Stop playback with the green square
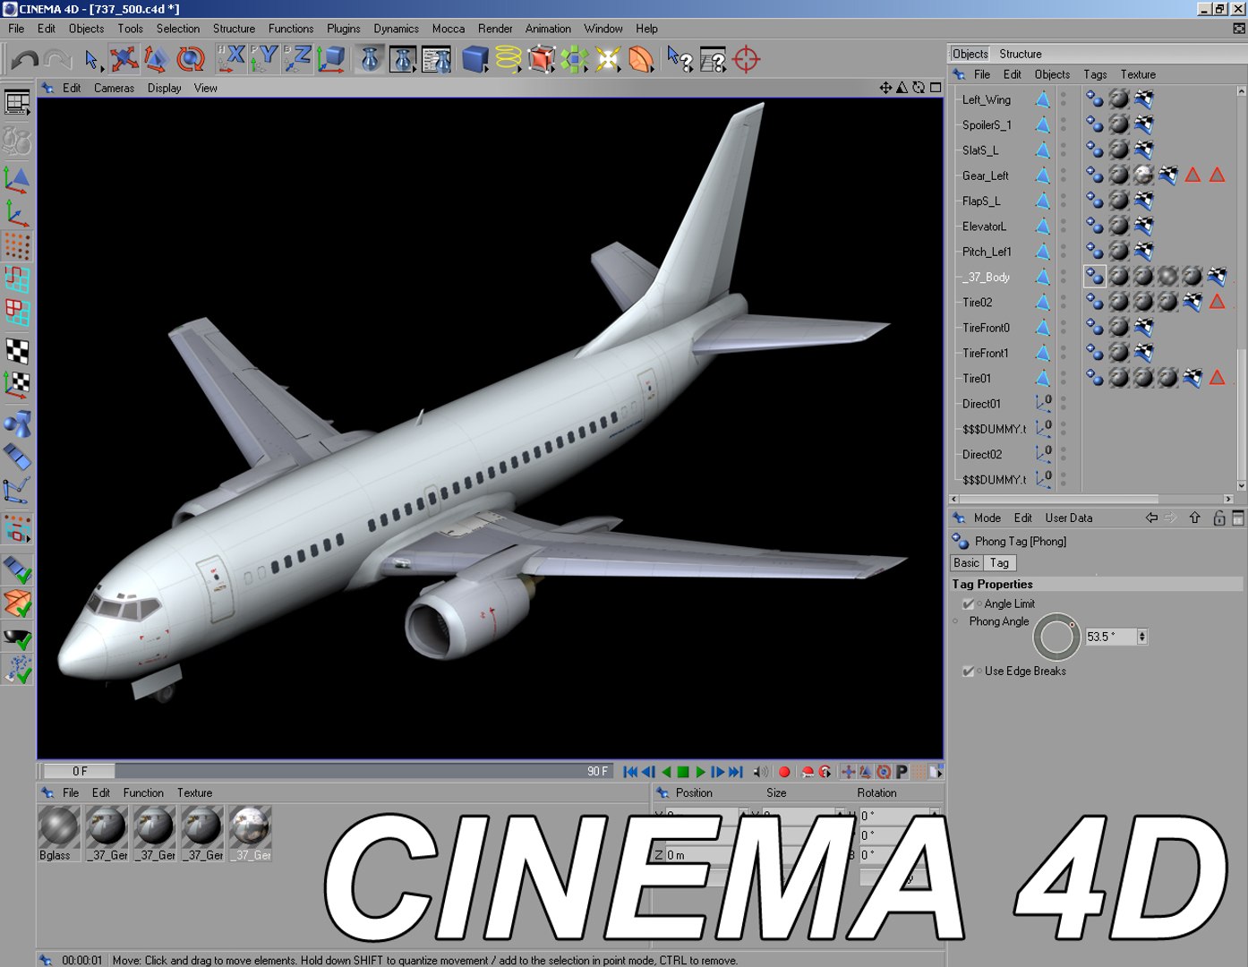Screen dimensions: 1248x967 (x=683, y=772)
